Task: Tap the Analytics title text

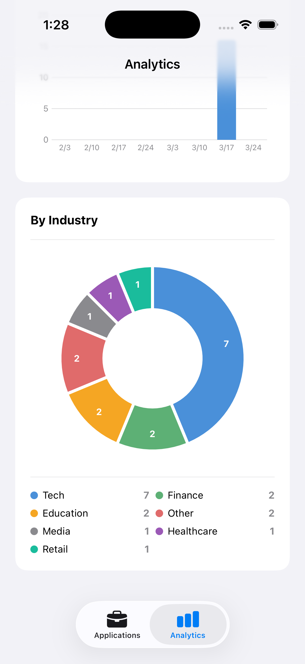Action: click(152, 64)
